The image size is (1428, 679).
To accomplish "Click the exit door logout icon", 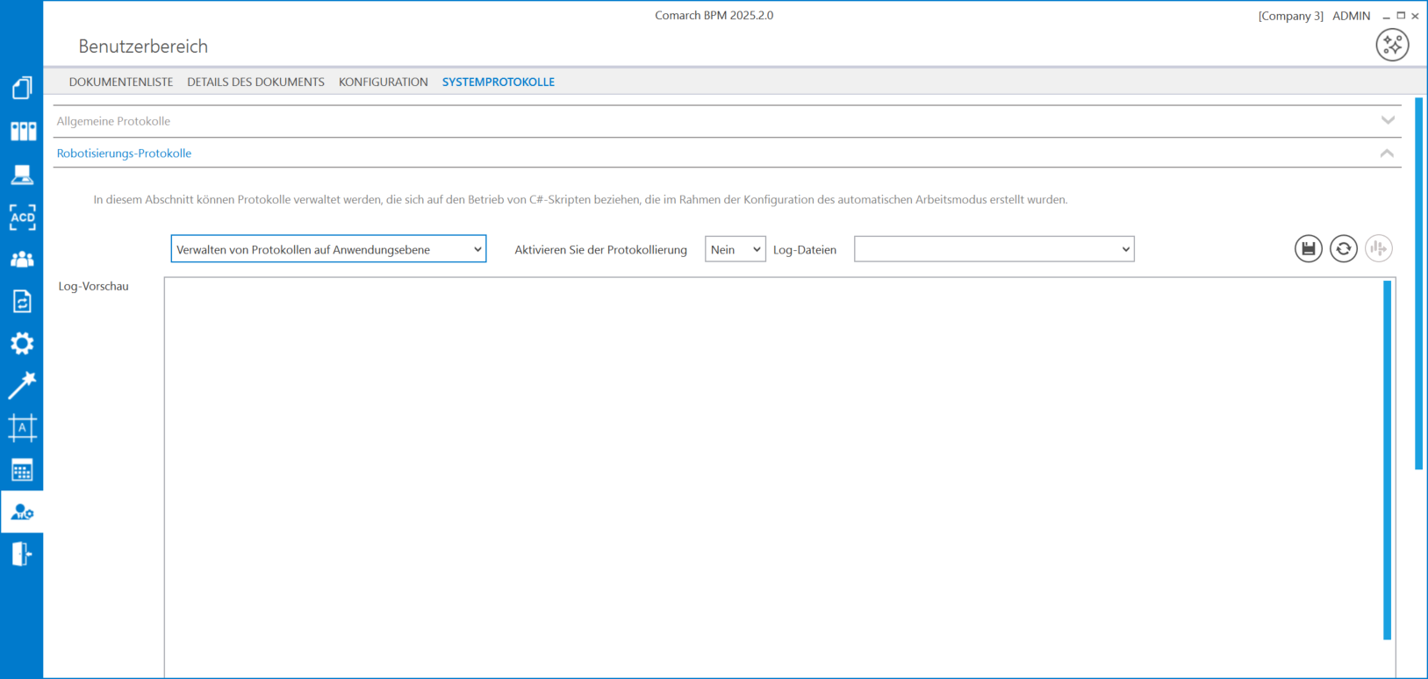I will tap(22, 554).
